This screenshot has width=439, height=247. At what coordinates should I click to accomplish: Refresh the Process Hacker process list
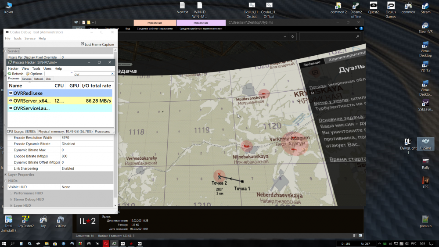pos(15,74)
